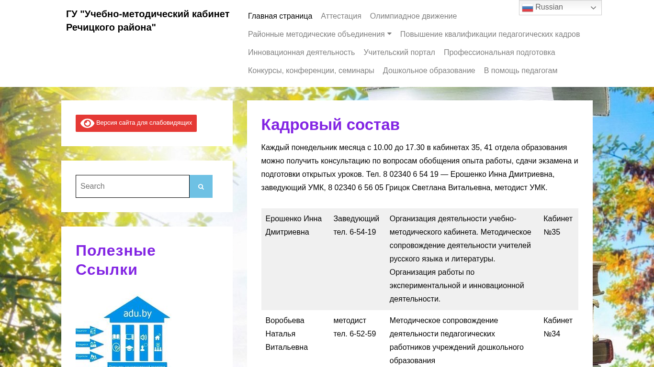Viewport: 654px width, 367px height.
Task: Visit the Учительский портал page
Action: click(399, 53)
